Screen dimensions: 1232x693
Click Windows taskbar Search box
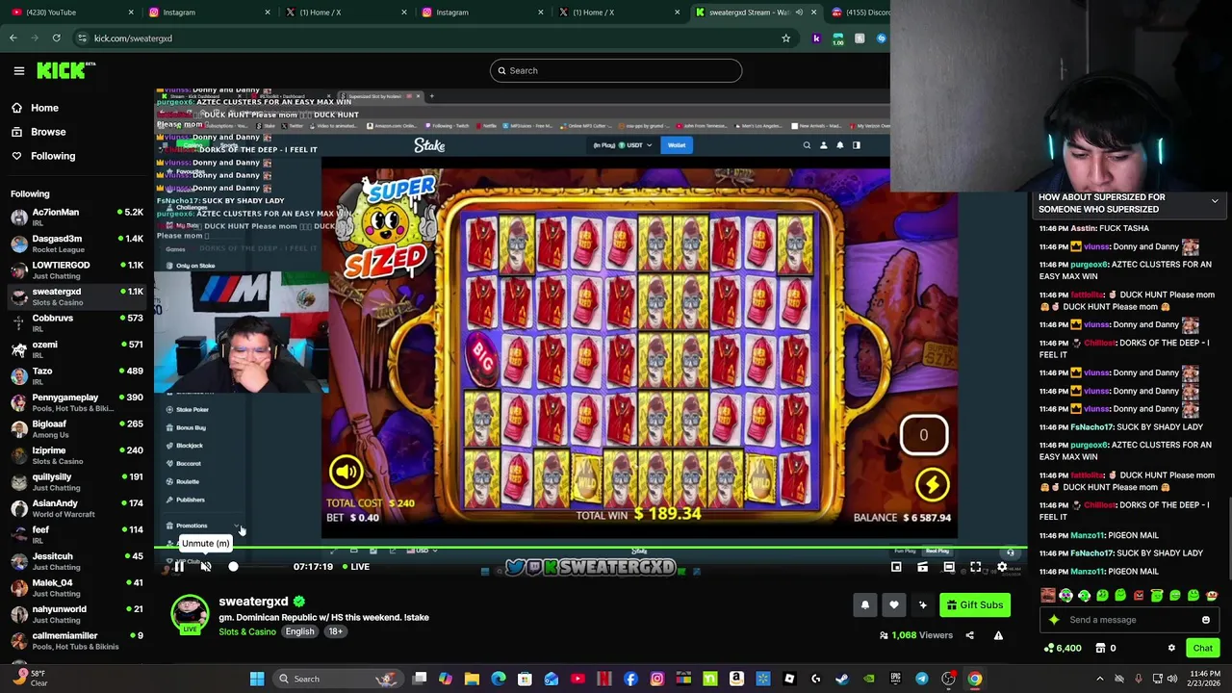point(337,680)
